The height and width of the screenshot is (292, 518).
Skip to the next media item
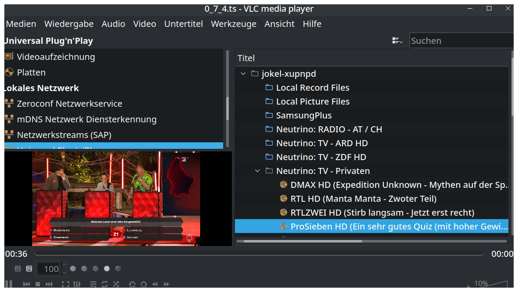click(x=49, y=284)
